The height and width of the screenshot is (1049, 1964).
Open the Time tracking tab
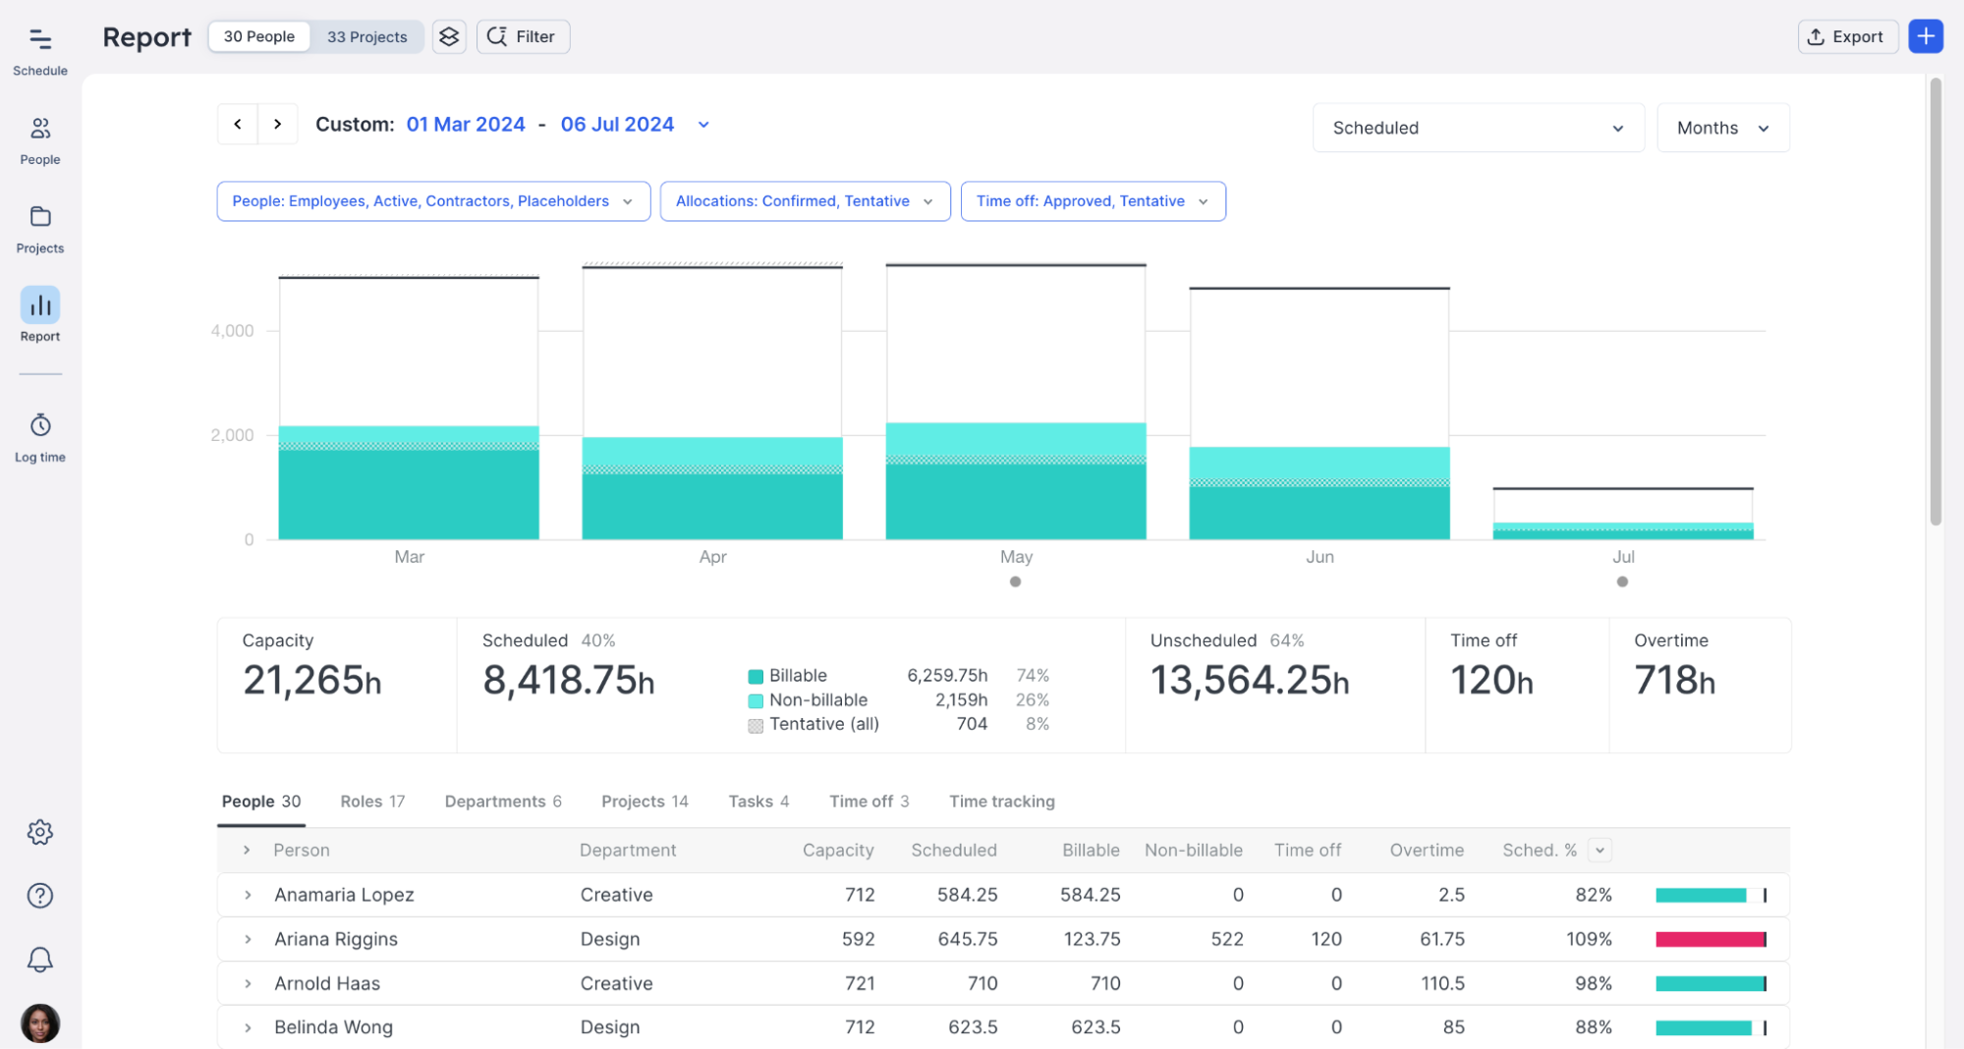1001,801
